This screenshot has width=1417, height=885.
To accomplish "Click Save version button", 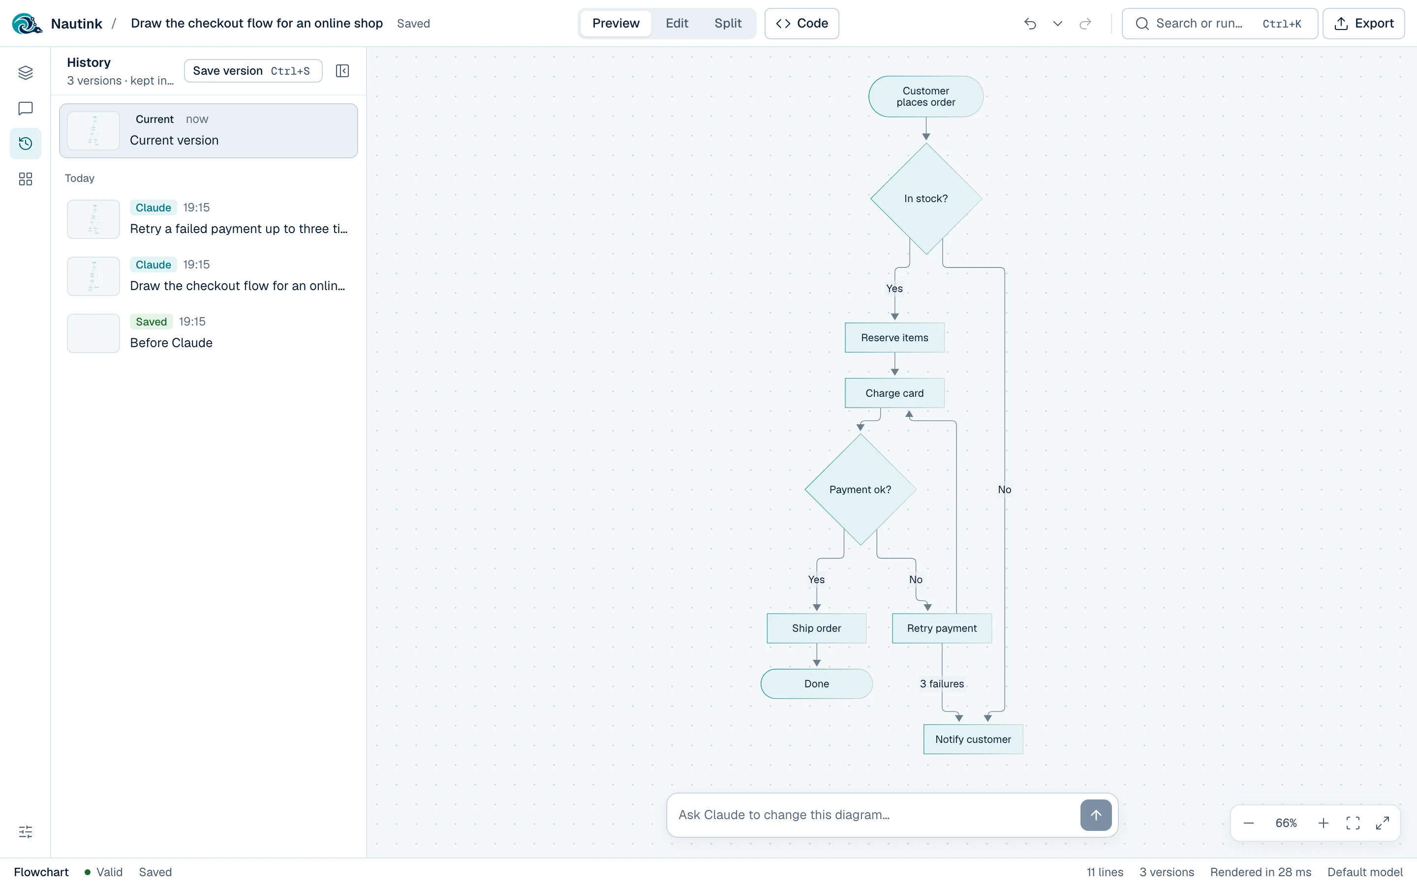I will [x=253, y=71].
